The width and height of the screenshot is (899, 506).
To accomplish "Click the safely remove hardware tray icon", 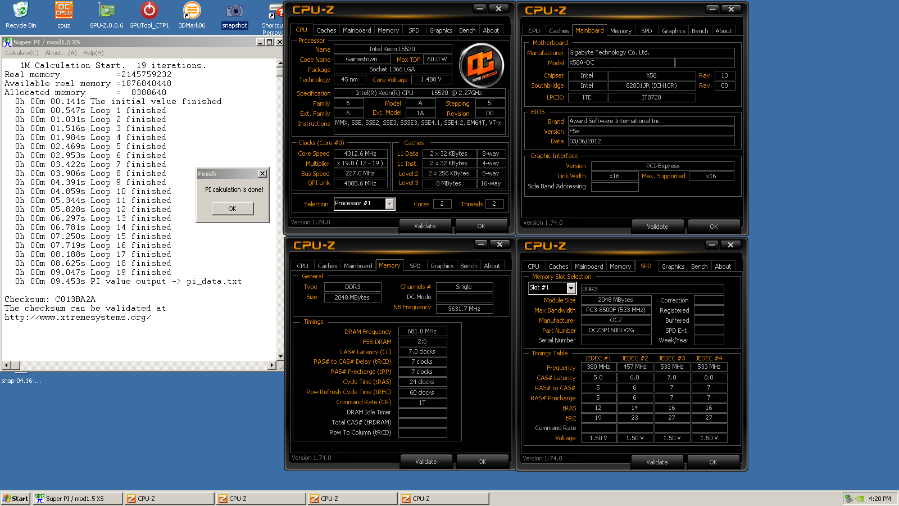I will click(848, 499).
